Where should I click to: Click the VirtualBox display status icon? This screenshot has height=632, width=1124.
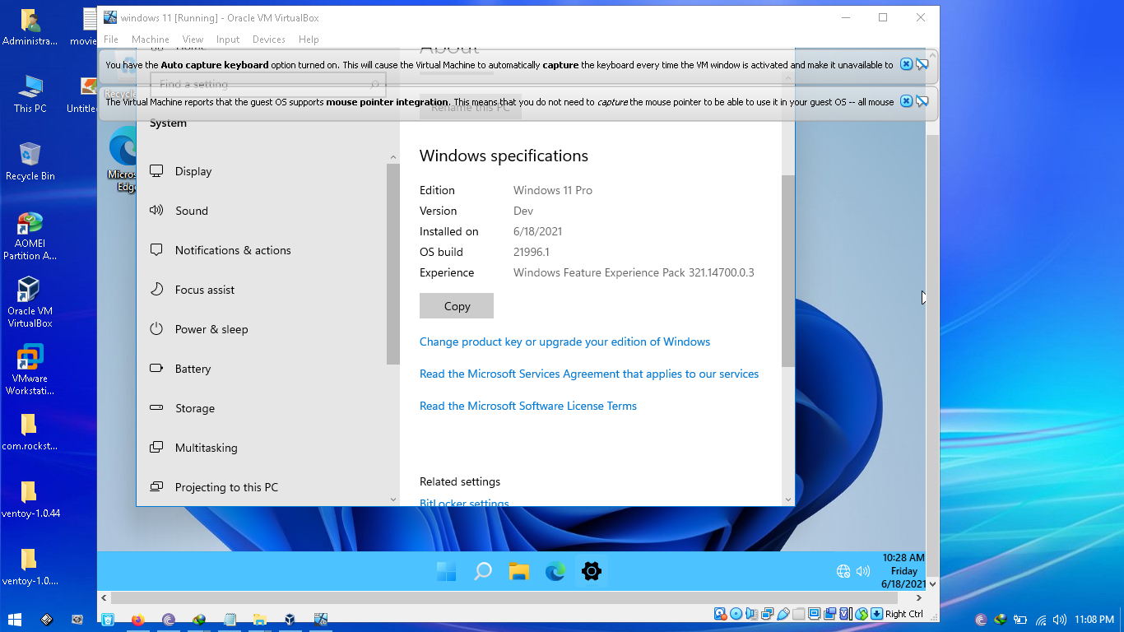814,614
